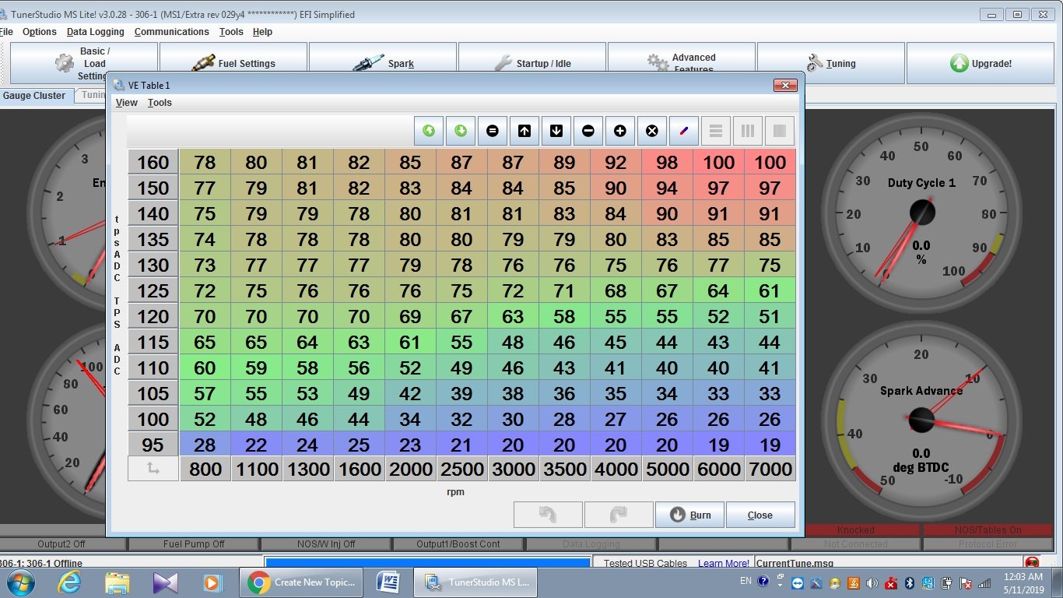Click the black square down-arrow icon in the VE toolbar
The image size is (1063, 598).
556,131
